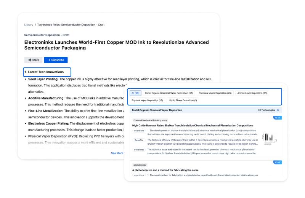Collapse Metal Organic Chemical Vapor Deposition section chevron
Viewport: 305px width, 198px height.
pyautogui.click(x=278, y=110)
